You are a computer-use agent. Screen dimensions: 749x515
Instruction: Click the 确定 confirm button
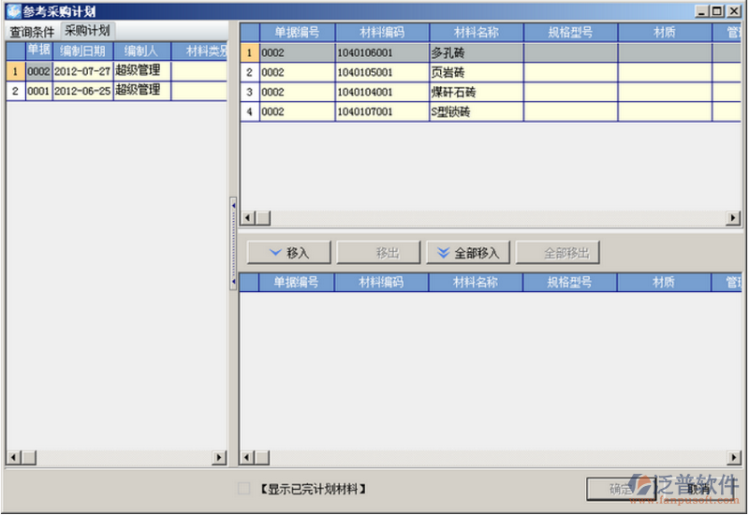pos(620,488)
